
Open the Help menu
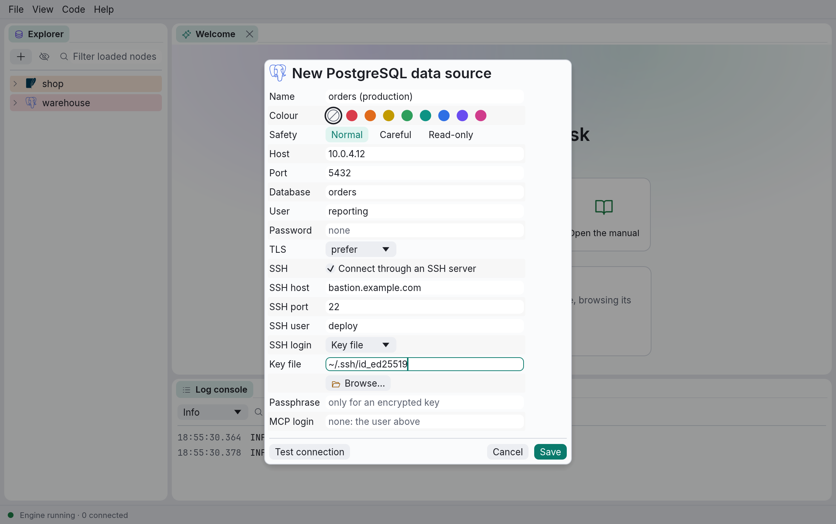[104, 10]
